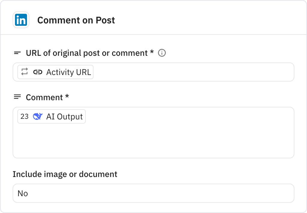Click the Include image or document label

pos(65,174)
